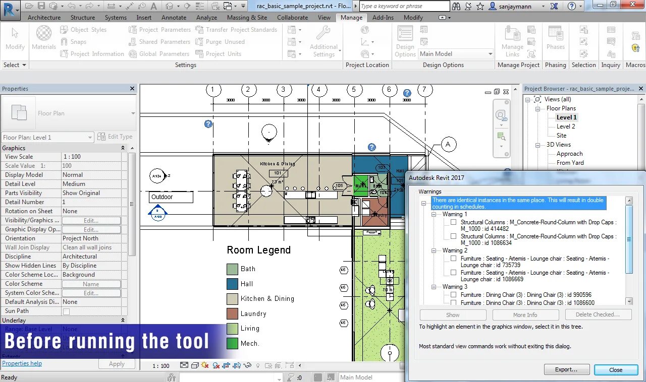Screen dimensions: 646x382
Task: Click the Close button in warnings dialog
Action: click(616, 369)
